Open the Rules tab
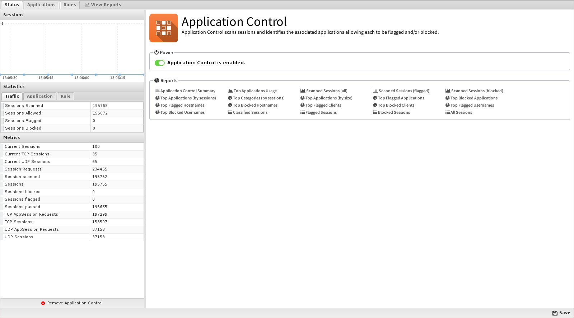 click(70, 5)
